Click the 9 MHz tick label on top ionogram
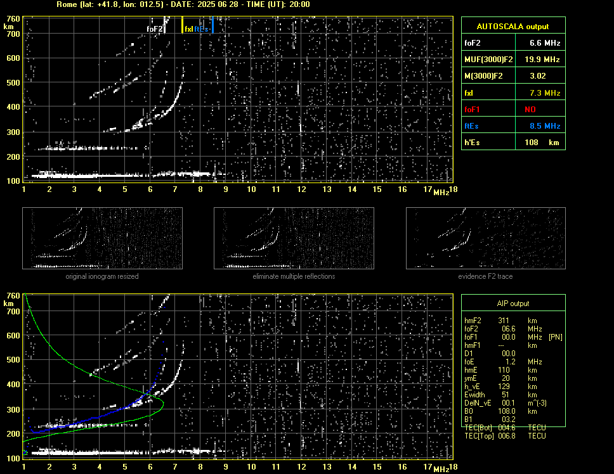Viewport: 614px width, 474px height. [x=226, y=189]
